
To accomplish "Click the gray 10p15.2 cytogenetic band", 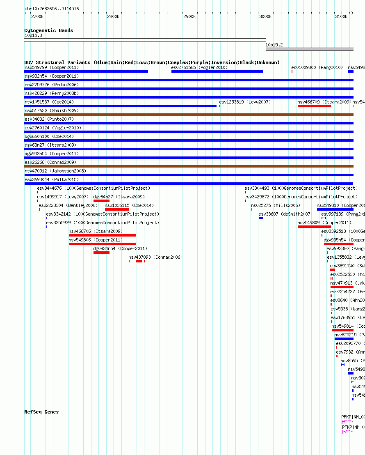I will [310, 49].
